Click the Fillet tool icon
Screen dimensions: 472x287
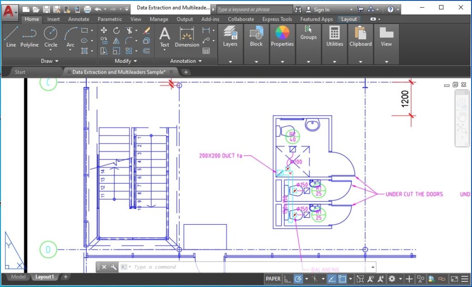(129, 41)
